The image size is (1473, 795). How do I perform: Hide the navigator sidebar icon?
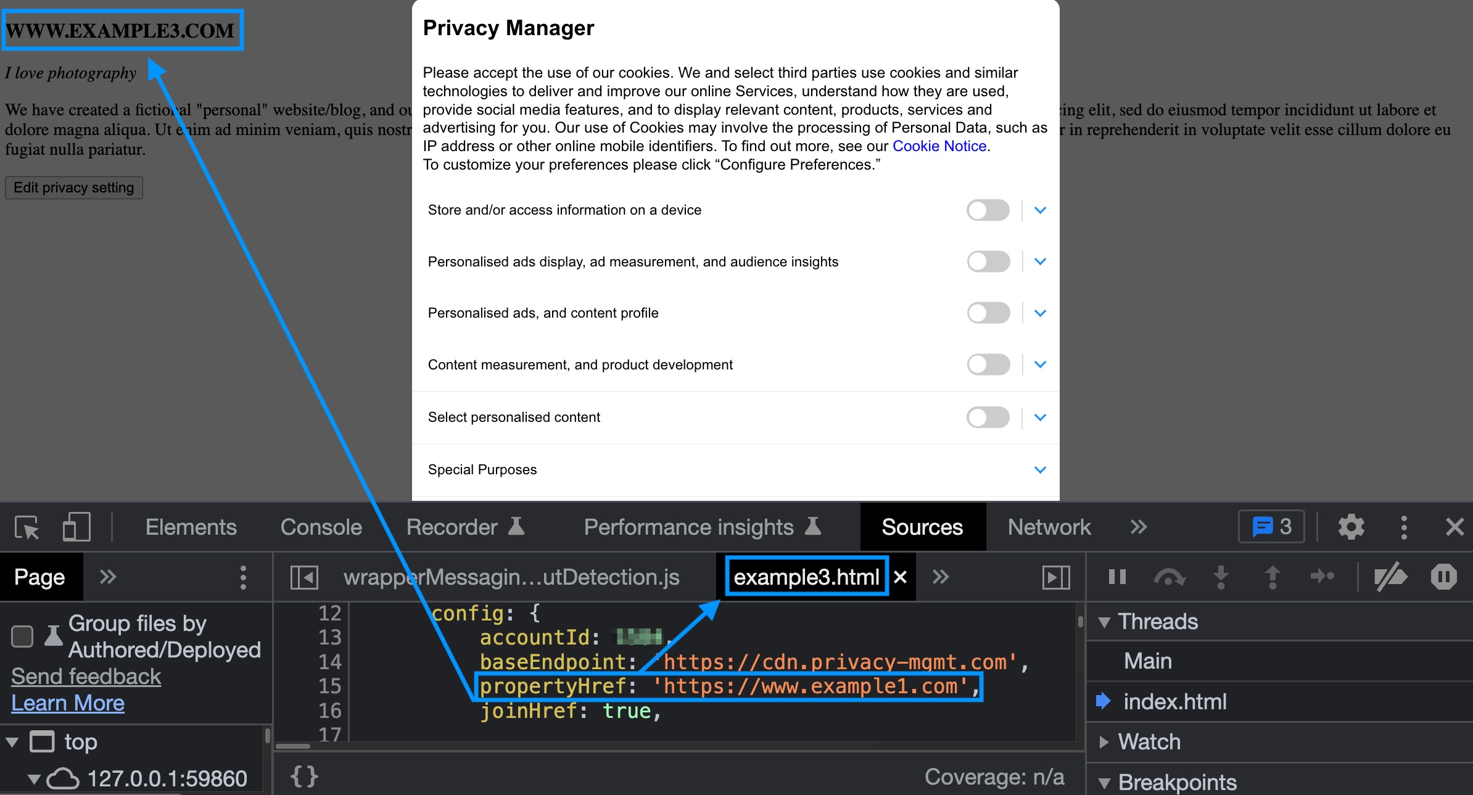click(x=304, y=577)
